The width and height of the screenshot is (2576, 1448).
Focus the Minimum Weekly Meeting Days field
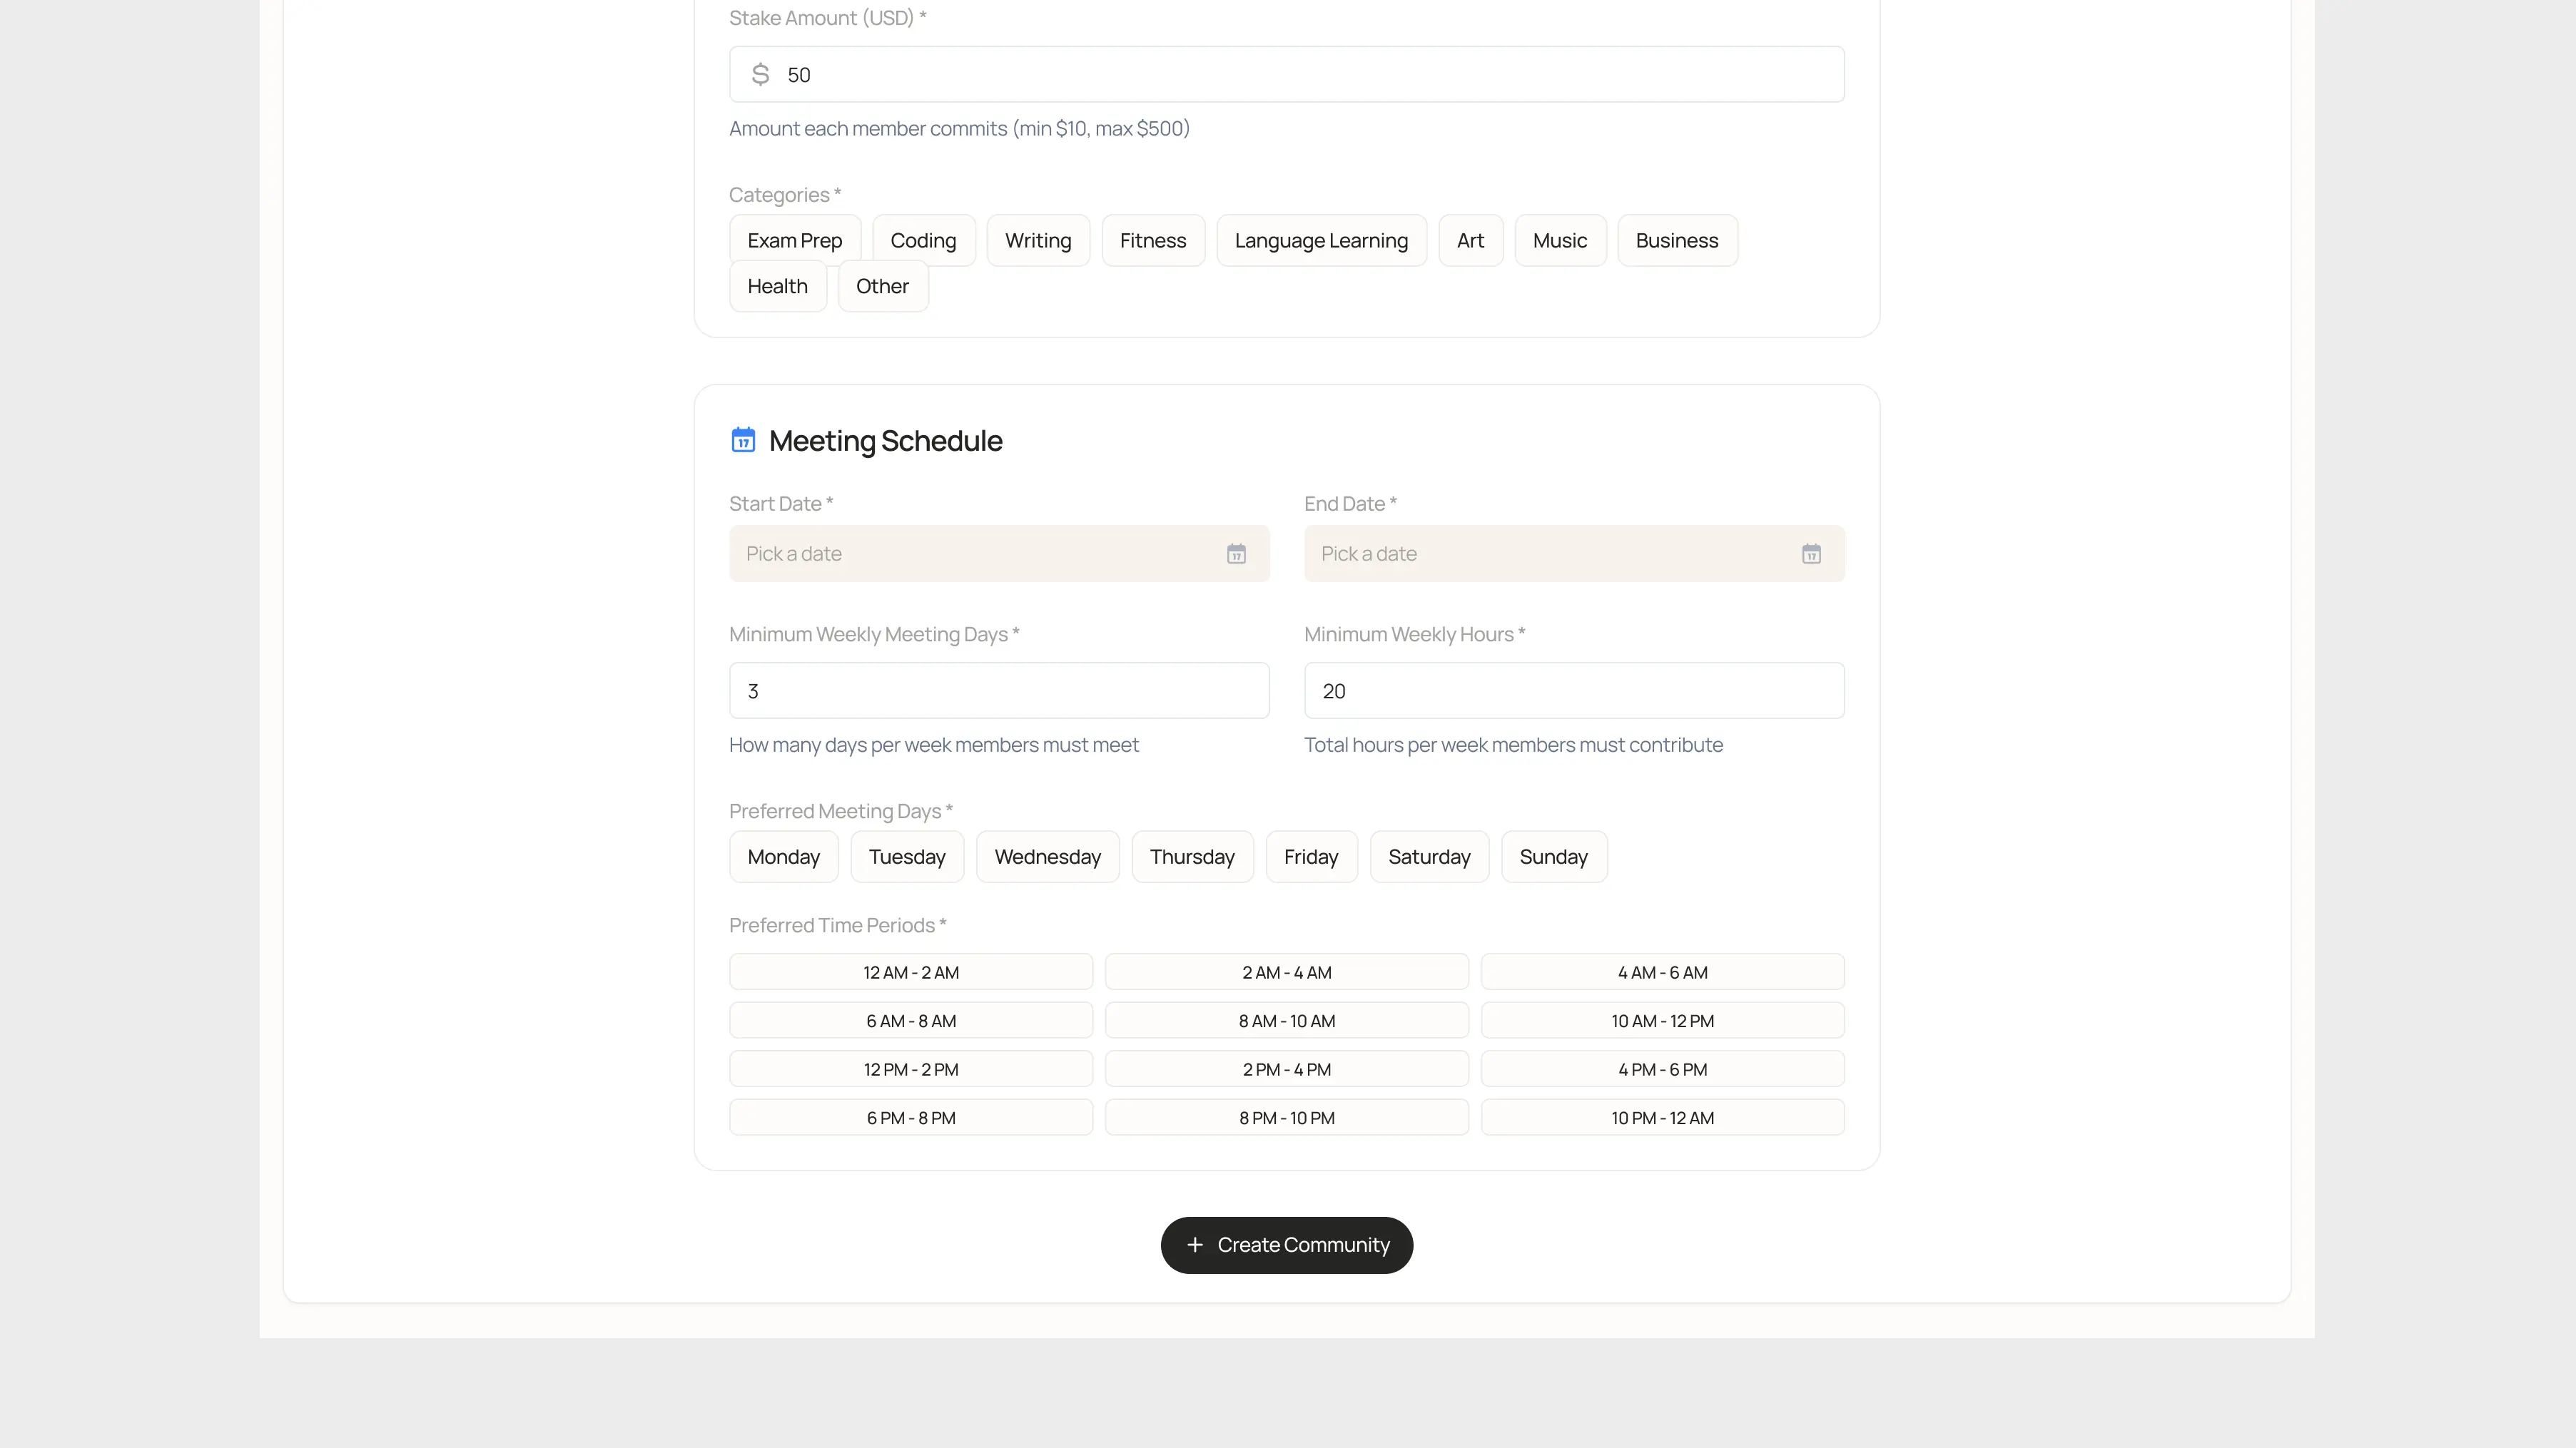tap(998, 690)
